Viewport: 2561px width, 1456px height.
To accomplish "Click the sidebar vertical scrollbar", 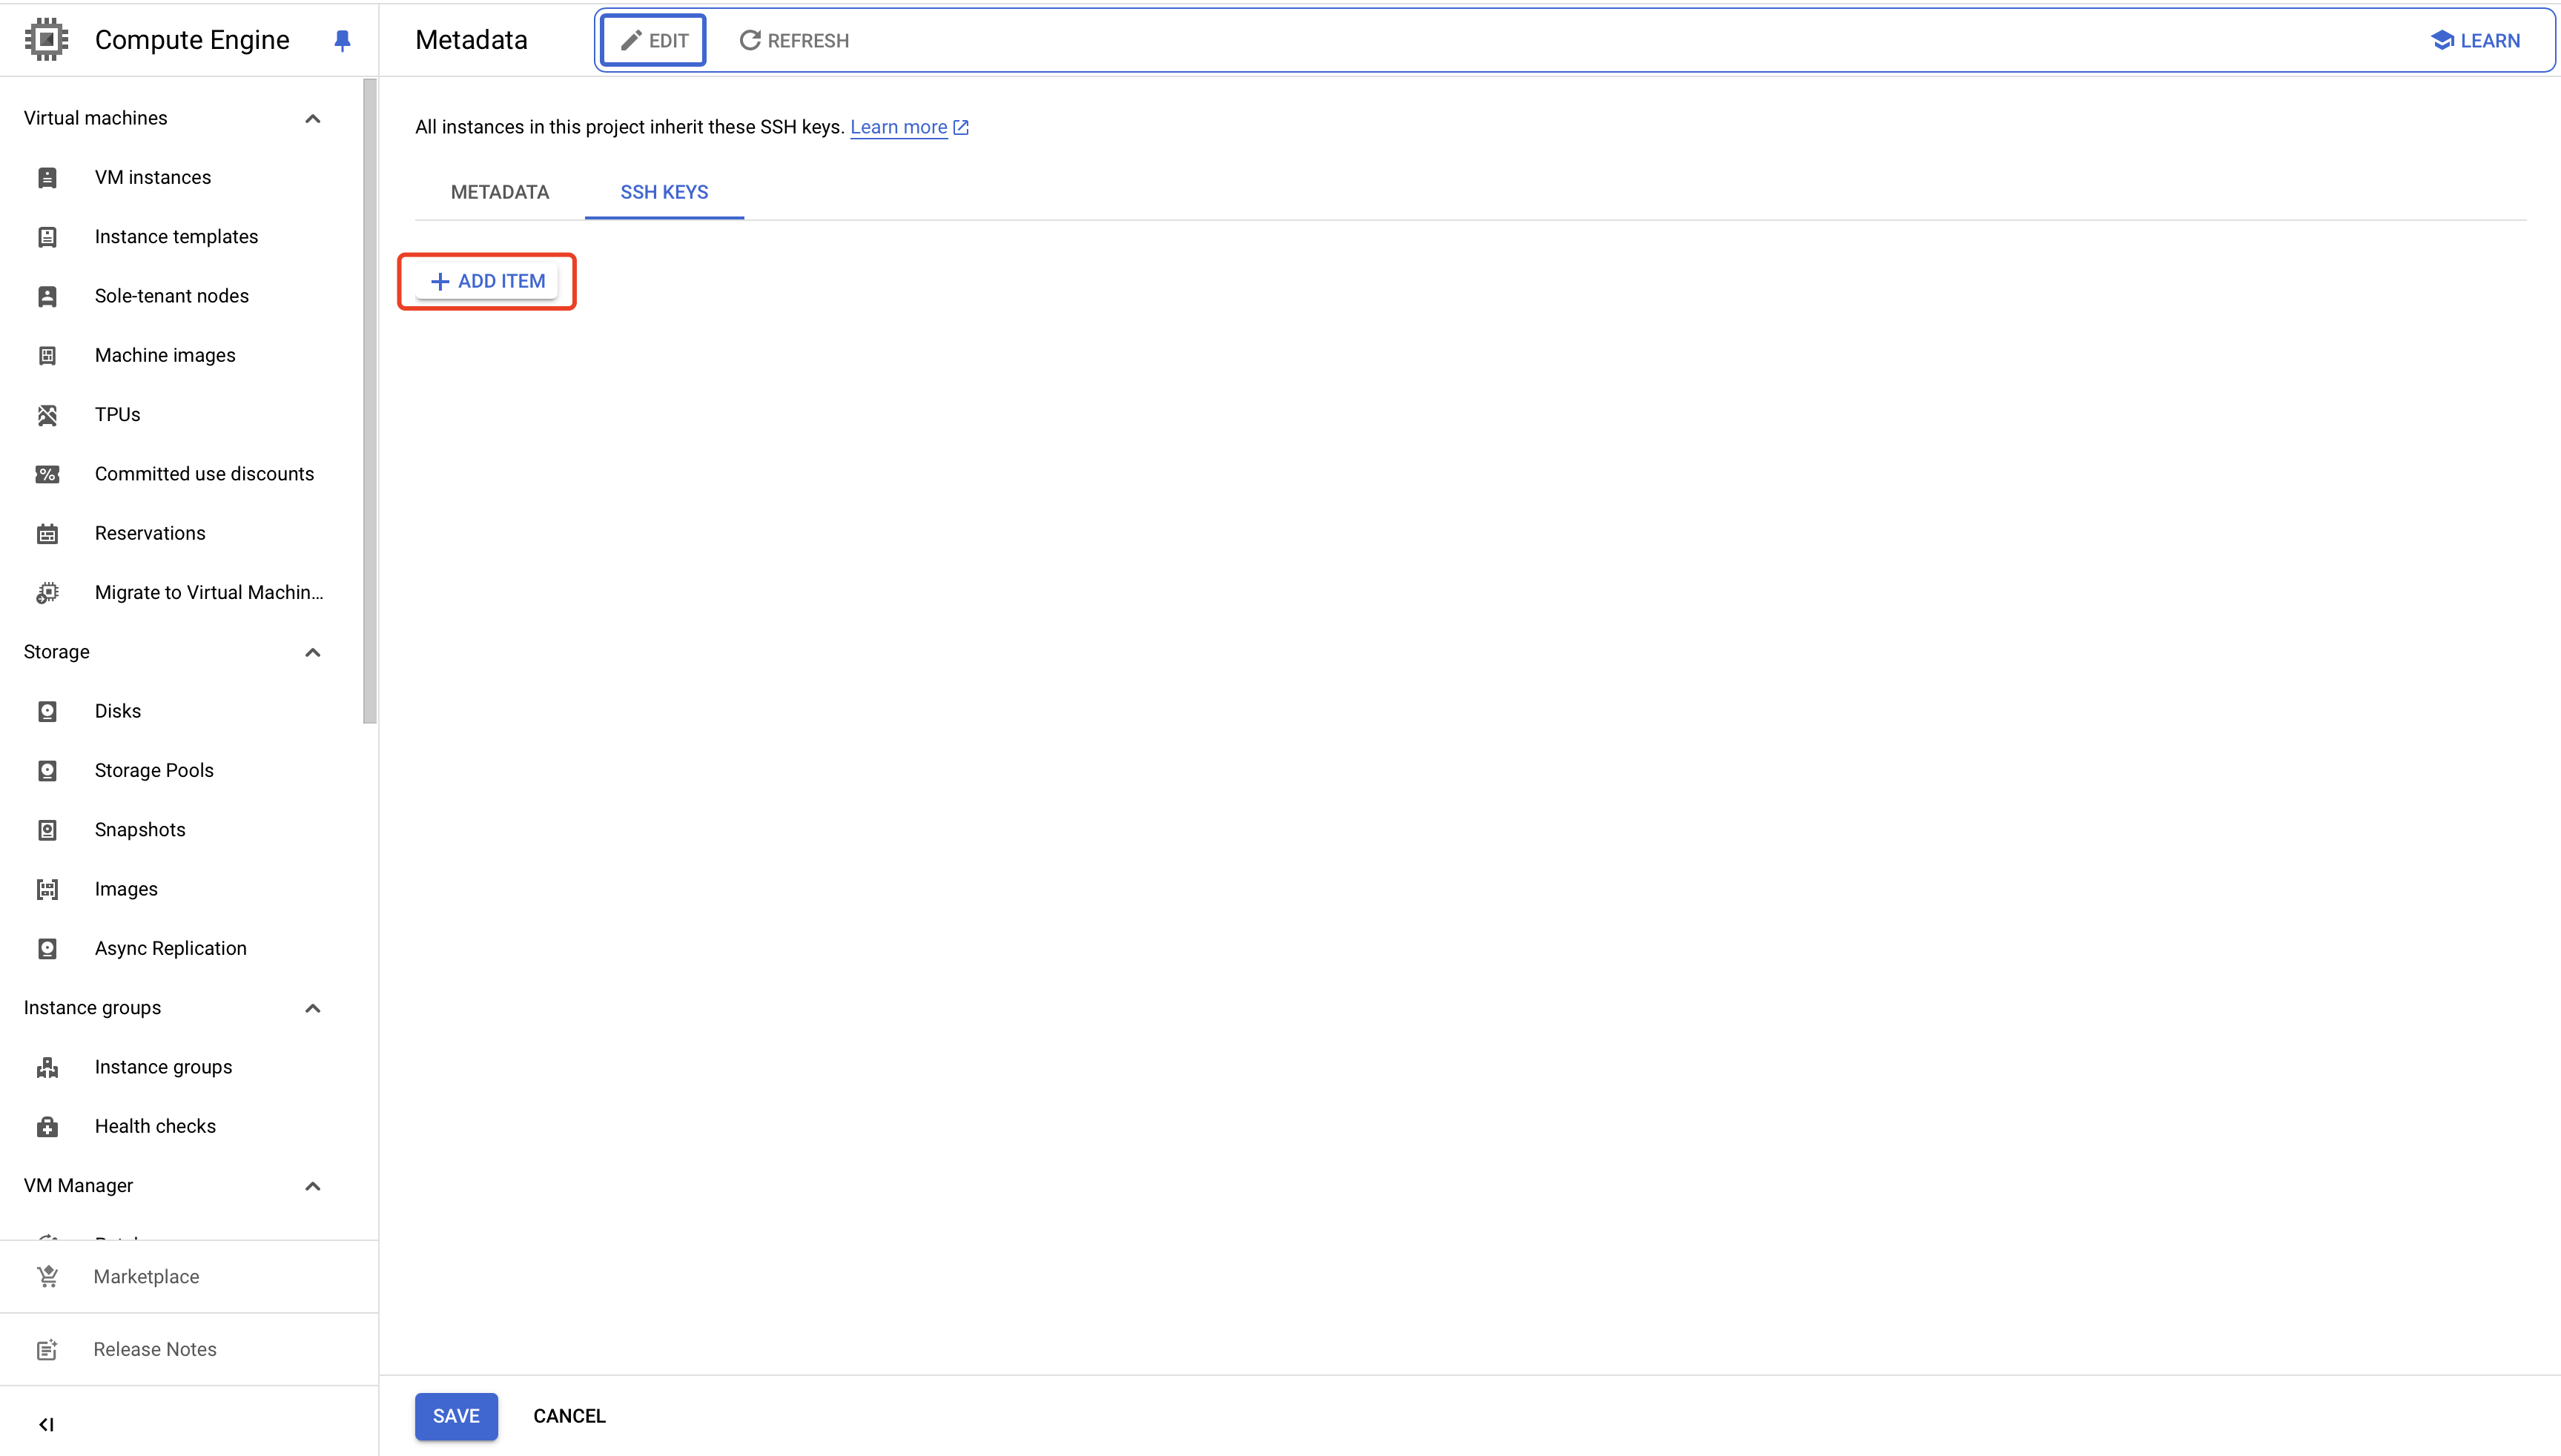I will click(370, 400).
